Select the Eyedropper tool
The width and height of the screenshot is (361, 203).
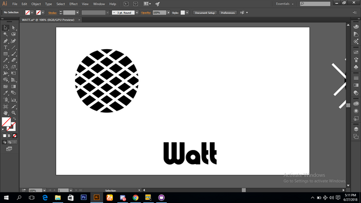pos(6,93)
